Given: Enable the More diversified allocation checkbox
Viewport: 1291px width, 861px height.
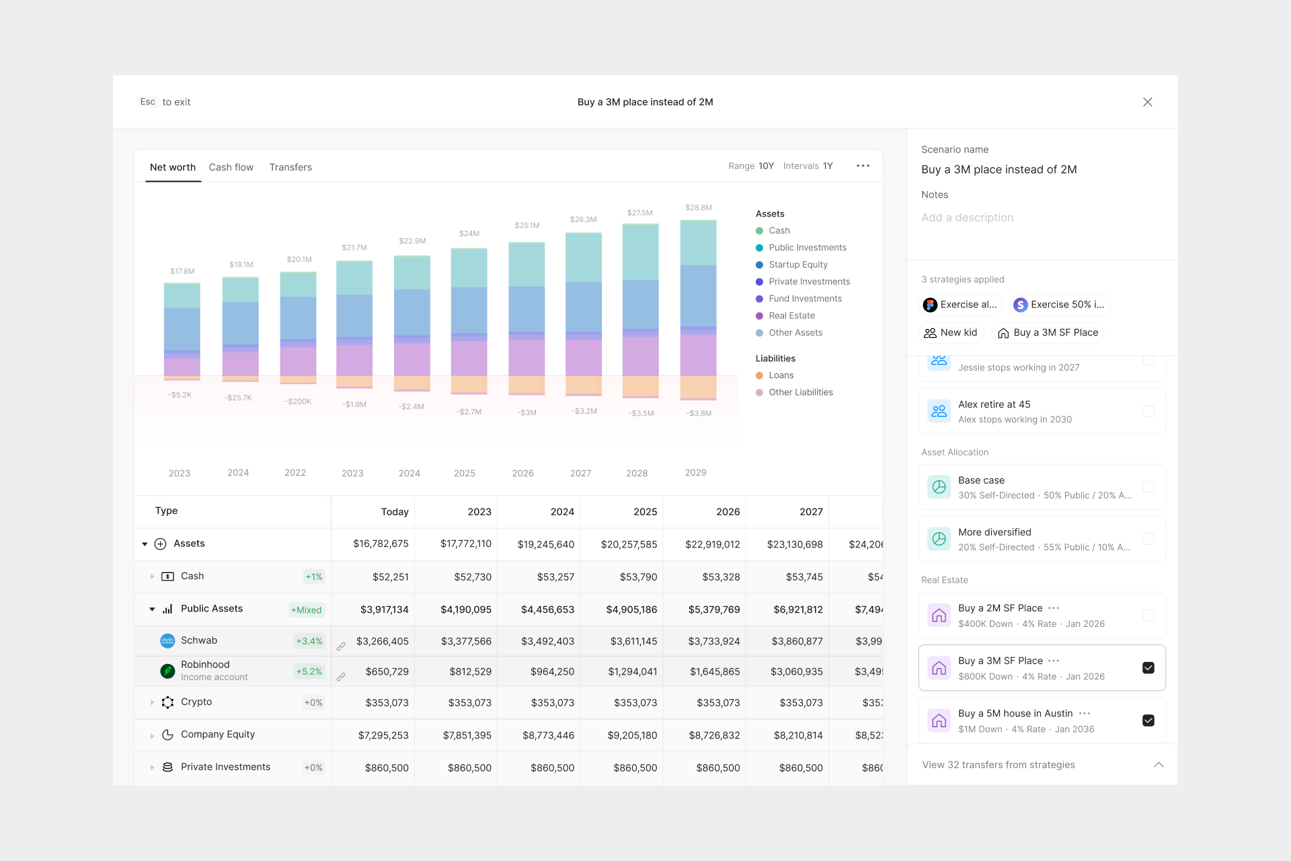Looking at the screenshot, I should point(1148,539).
